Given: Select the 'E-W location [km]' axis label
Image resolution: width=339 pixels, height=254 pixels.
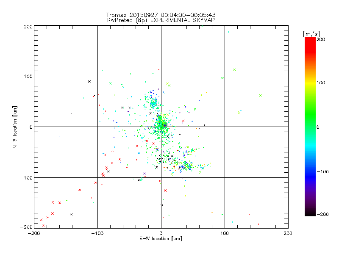Looking at the screenshot, I should coord(161,239).
